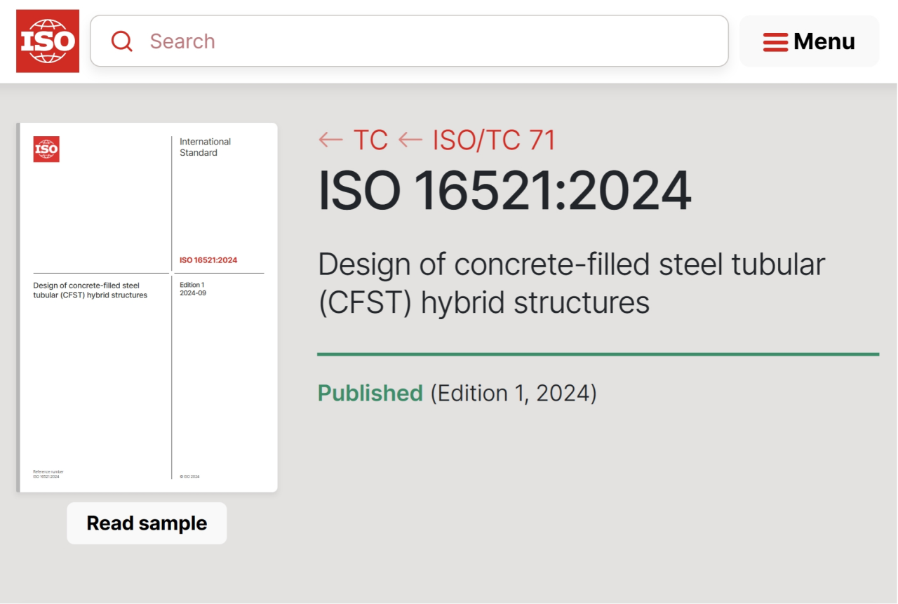This screenshot has width=898, height=604.
Task: Go to the TC breadcrumb link
Action: [x=370, y=140]
